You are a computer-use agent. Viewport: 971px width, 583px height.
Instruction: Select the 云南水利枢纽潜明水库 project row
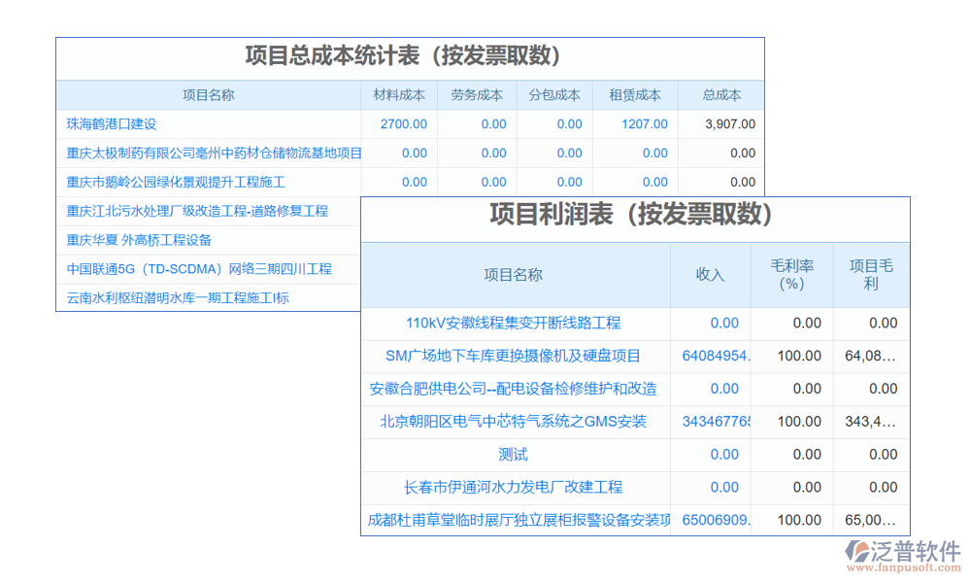pos(178,298)
